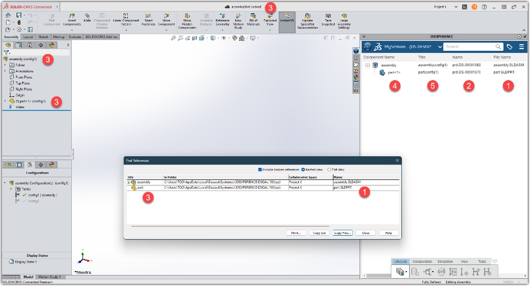
Task: Click the Copy Files button
Action: (x=342, y=233)
